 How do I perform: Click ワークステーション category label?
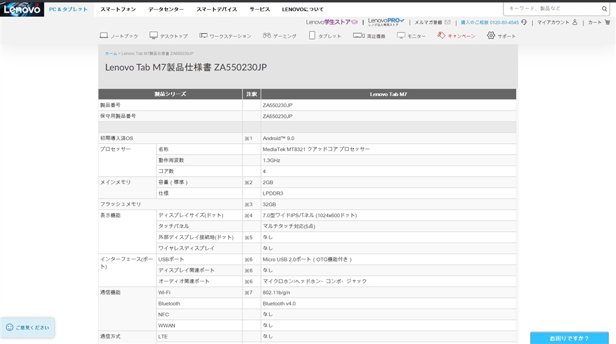tap(230, 36)
